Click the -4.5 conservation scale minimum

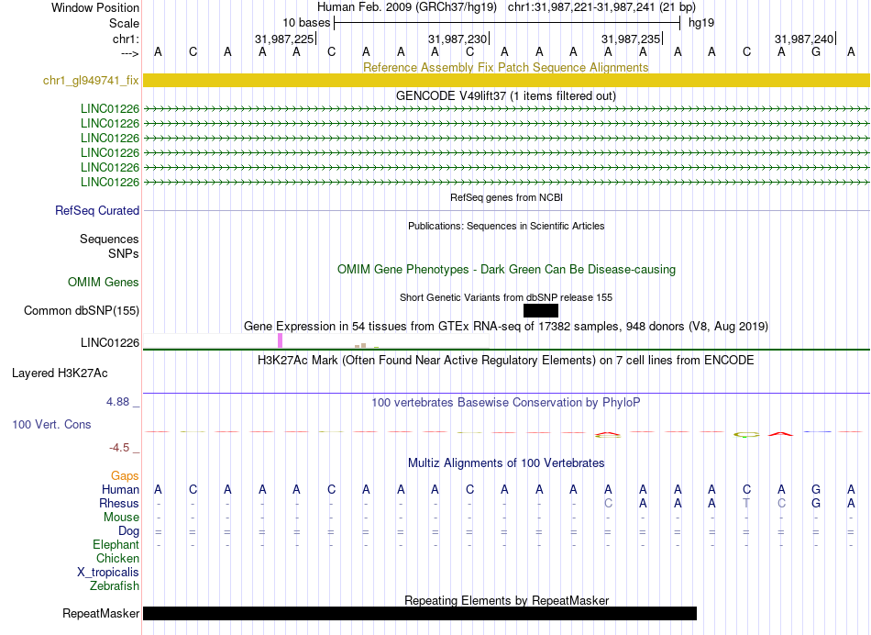(119, 448)
